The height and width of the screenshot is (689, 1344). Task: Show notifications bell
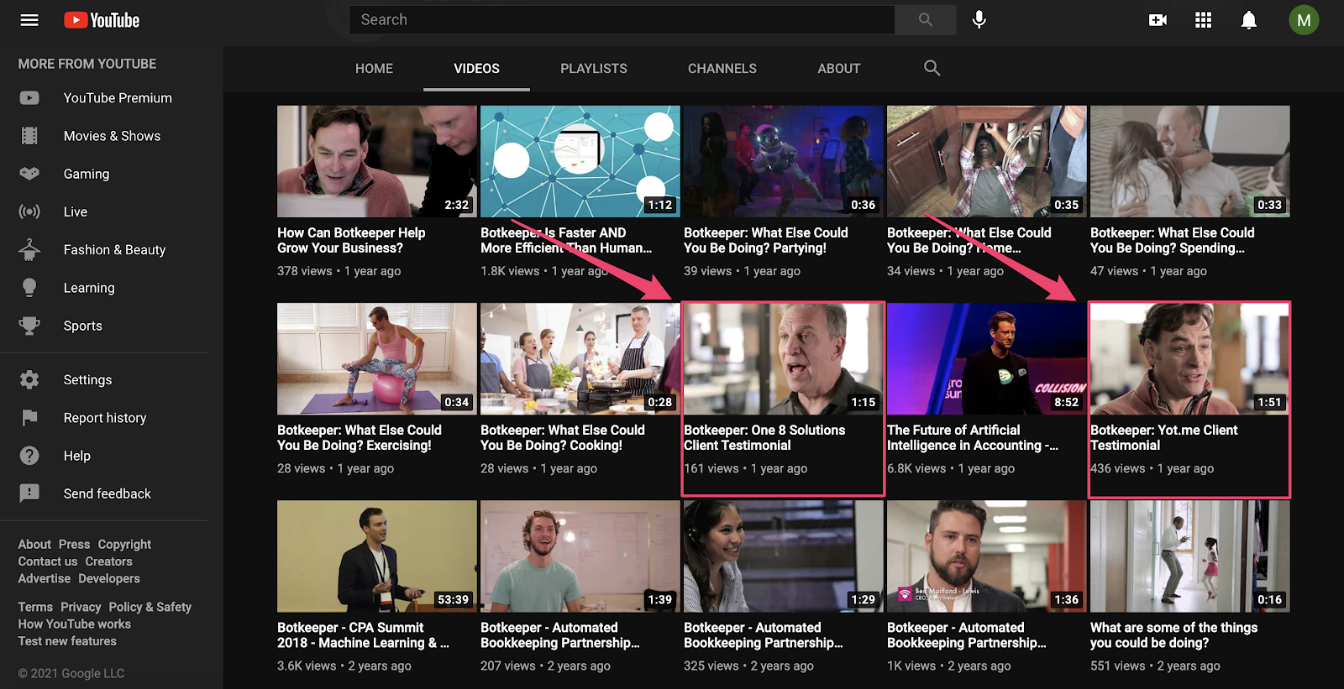(x=1249, y=20)
